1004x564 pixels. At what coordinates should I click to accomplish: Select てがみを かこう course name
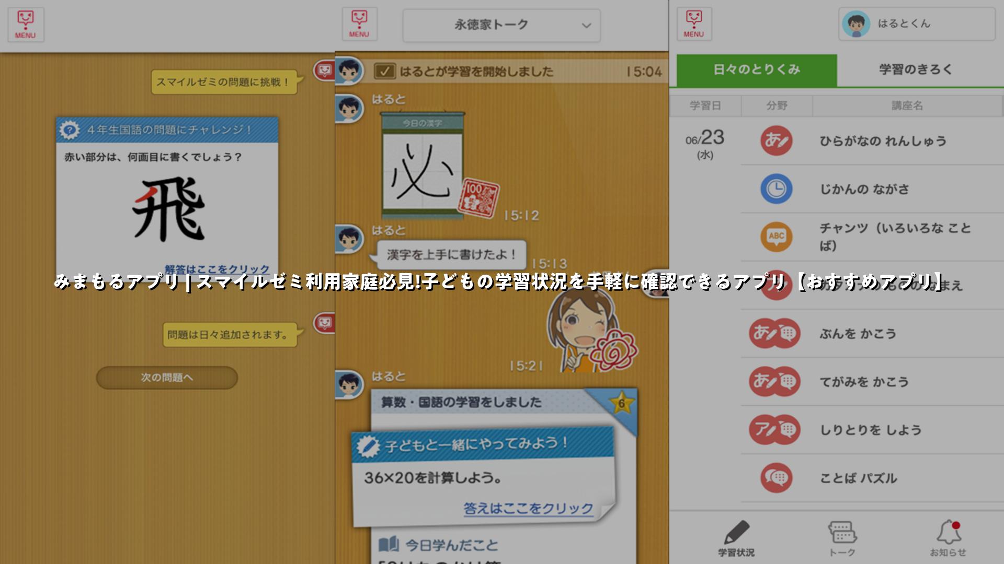pos(864,382)
